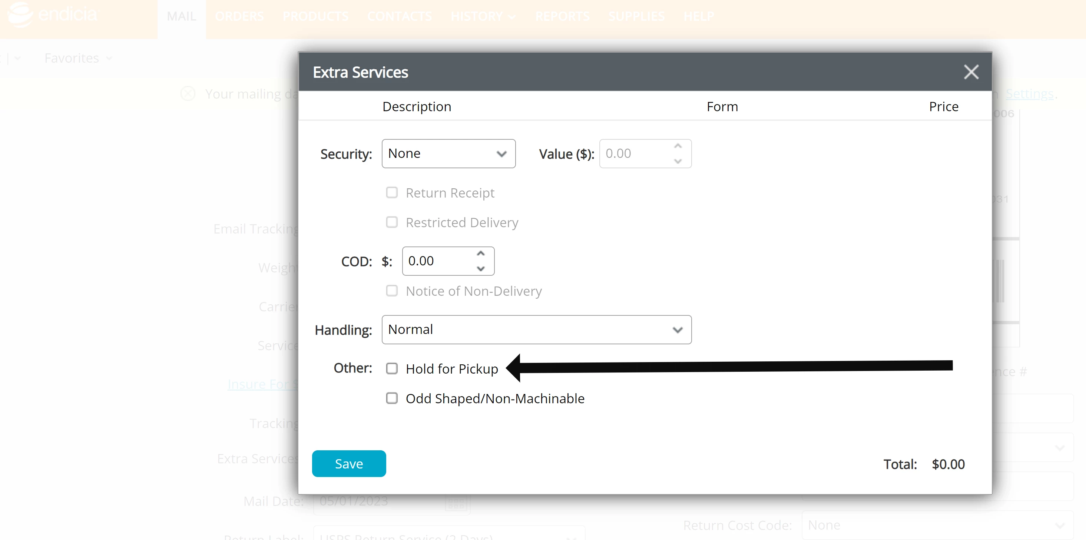Toggle the Return Receipt checkbox

coord(392,193)
